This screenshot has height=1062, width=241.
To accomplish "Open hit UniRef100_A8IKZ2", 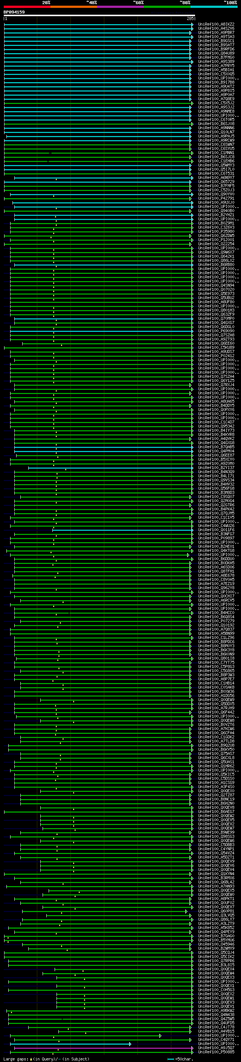I will 216,24.
